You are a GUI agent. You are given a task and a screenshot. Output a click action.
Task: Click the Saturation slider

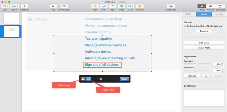(197, 70)
